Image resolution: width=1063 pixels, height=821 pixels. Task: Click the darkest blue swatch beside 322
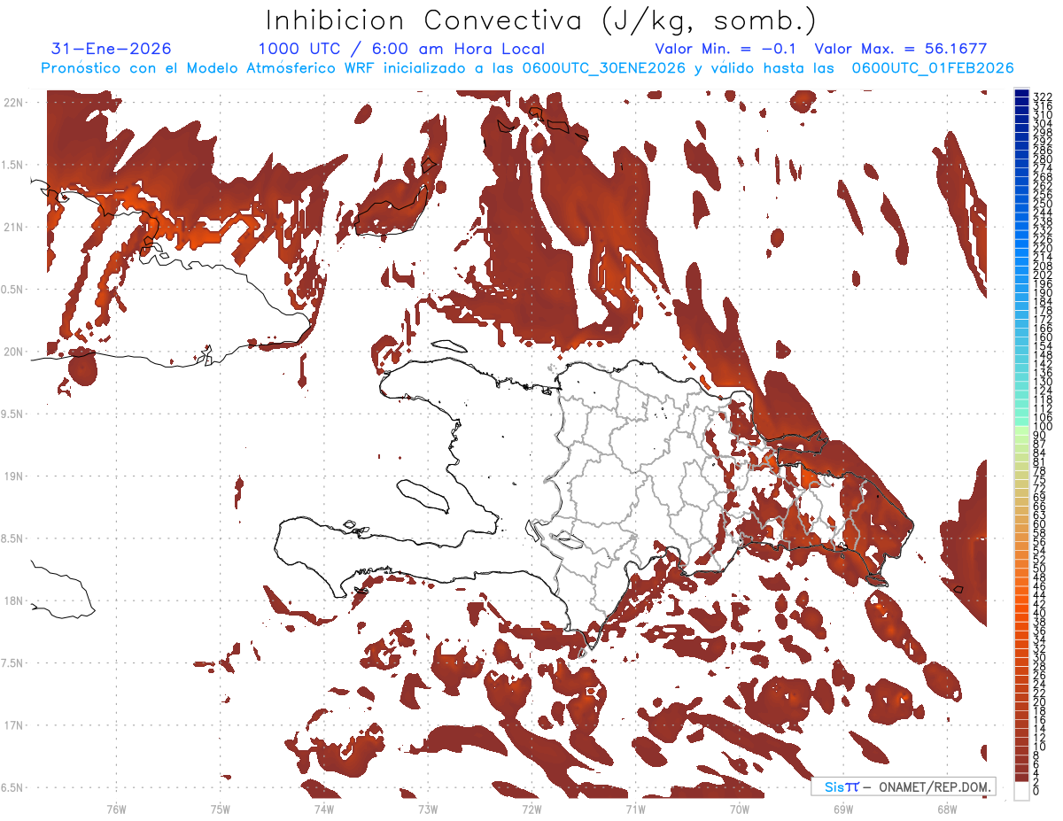pos(1021,93)
